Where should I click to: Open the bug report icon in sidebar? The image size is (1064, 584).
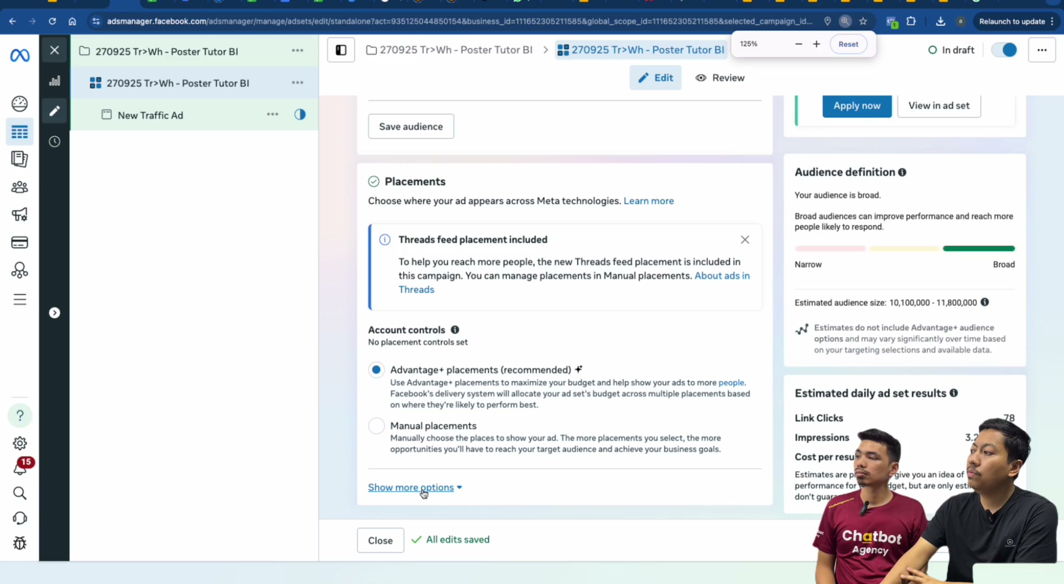tap(19, 543)
